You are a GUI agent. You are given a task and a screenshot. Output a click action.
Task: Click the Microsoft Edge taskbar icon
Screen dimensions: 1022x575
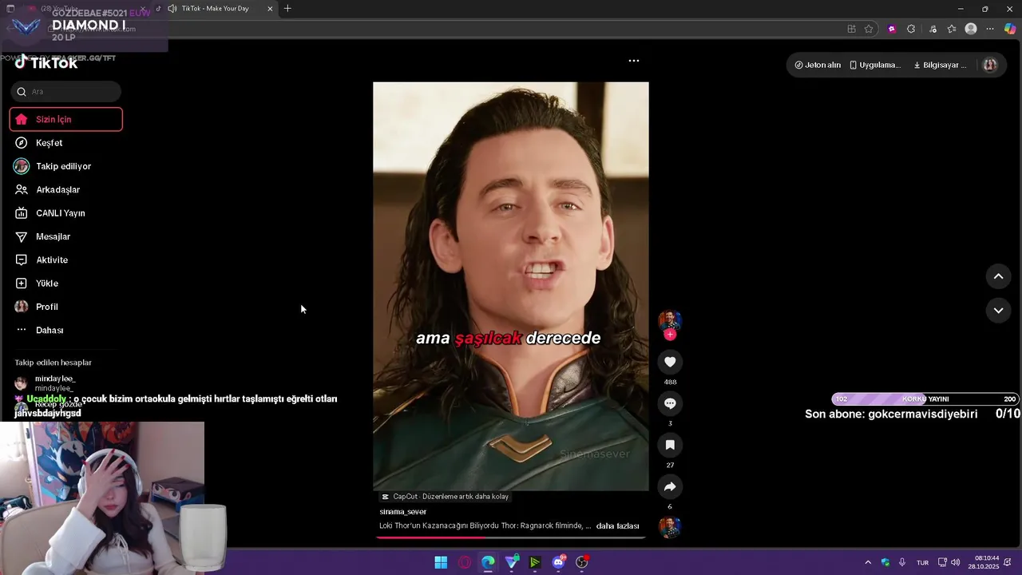point(488,562)
